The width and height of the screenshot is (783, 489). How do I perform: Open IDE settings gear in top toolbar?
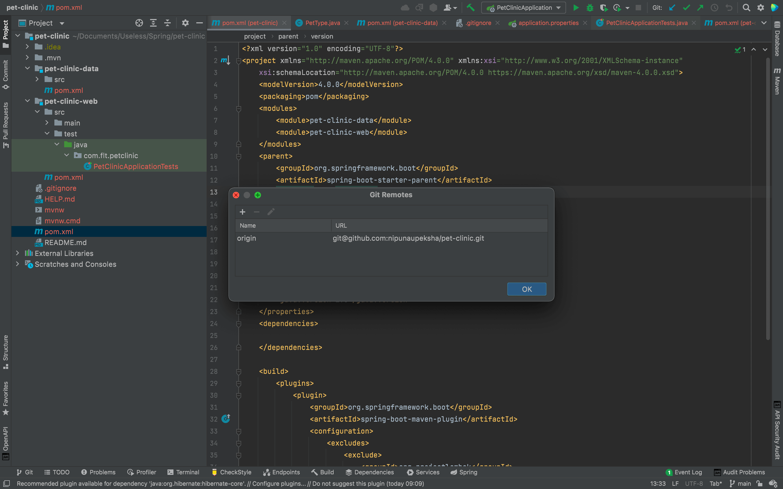(x=761, y=8)
